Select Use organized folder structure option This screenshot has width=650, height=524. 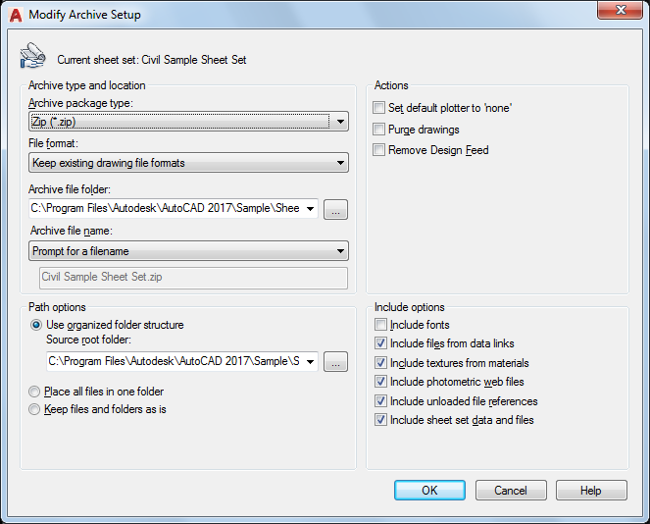coord(36,325)
